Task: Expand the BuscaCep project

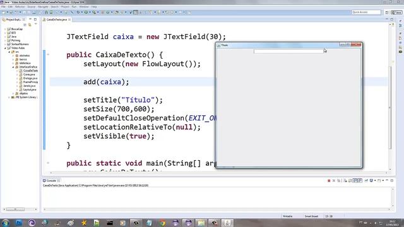Action: point(5,29)
